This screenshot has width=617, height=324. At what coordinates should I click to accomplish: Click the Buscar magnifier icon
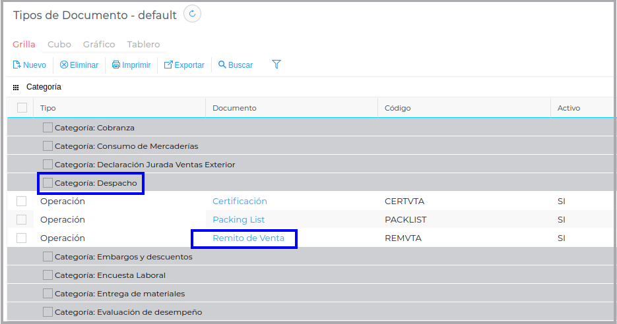tap(222, 65)
